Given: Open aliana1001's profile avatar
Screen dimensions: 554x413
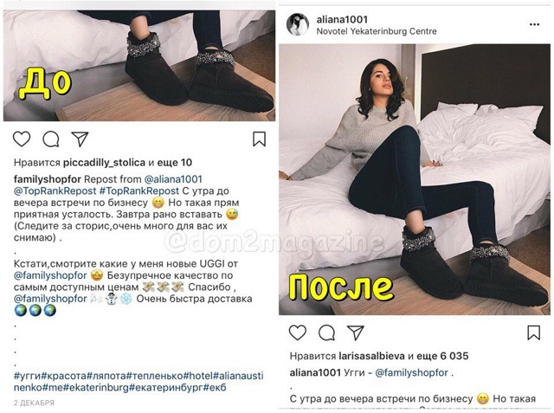Looking at the screenshot, I should pyautogui.click(x=298, y=24).
